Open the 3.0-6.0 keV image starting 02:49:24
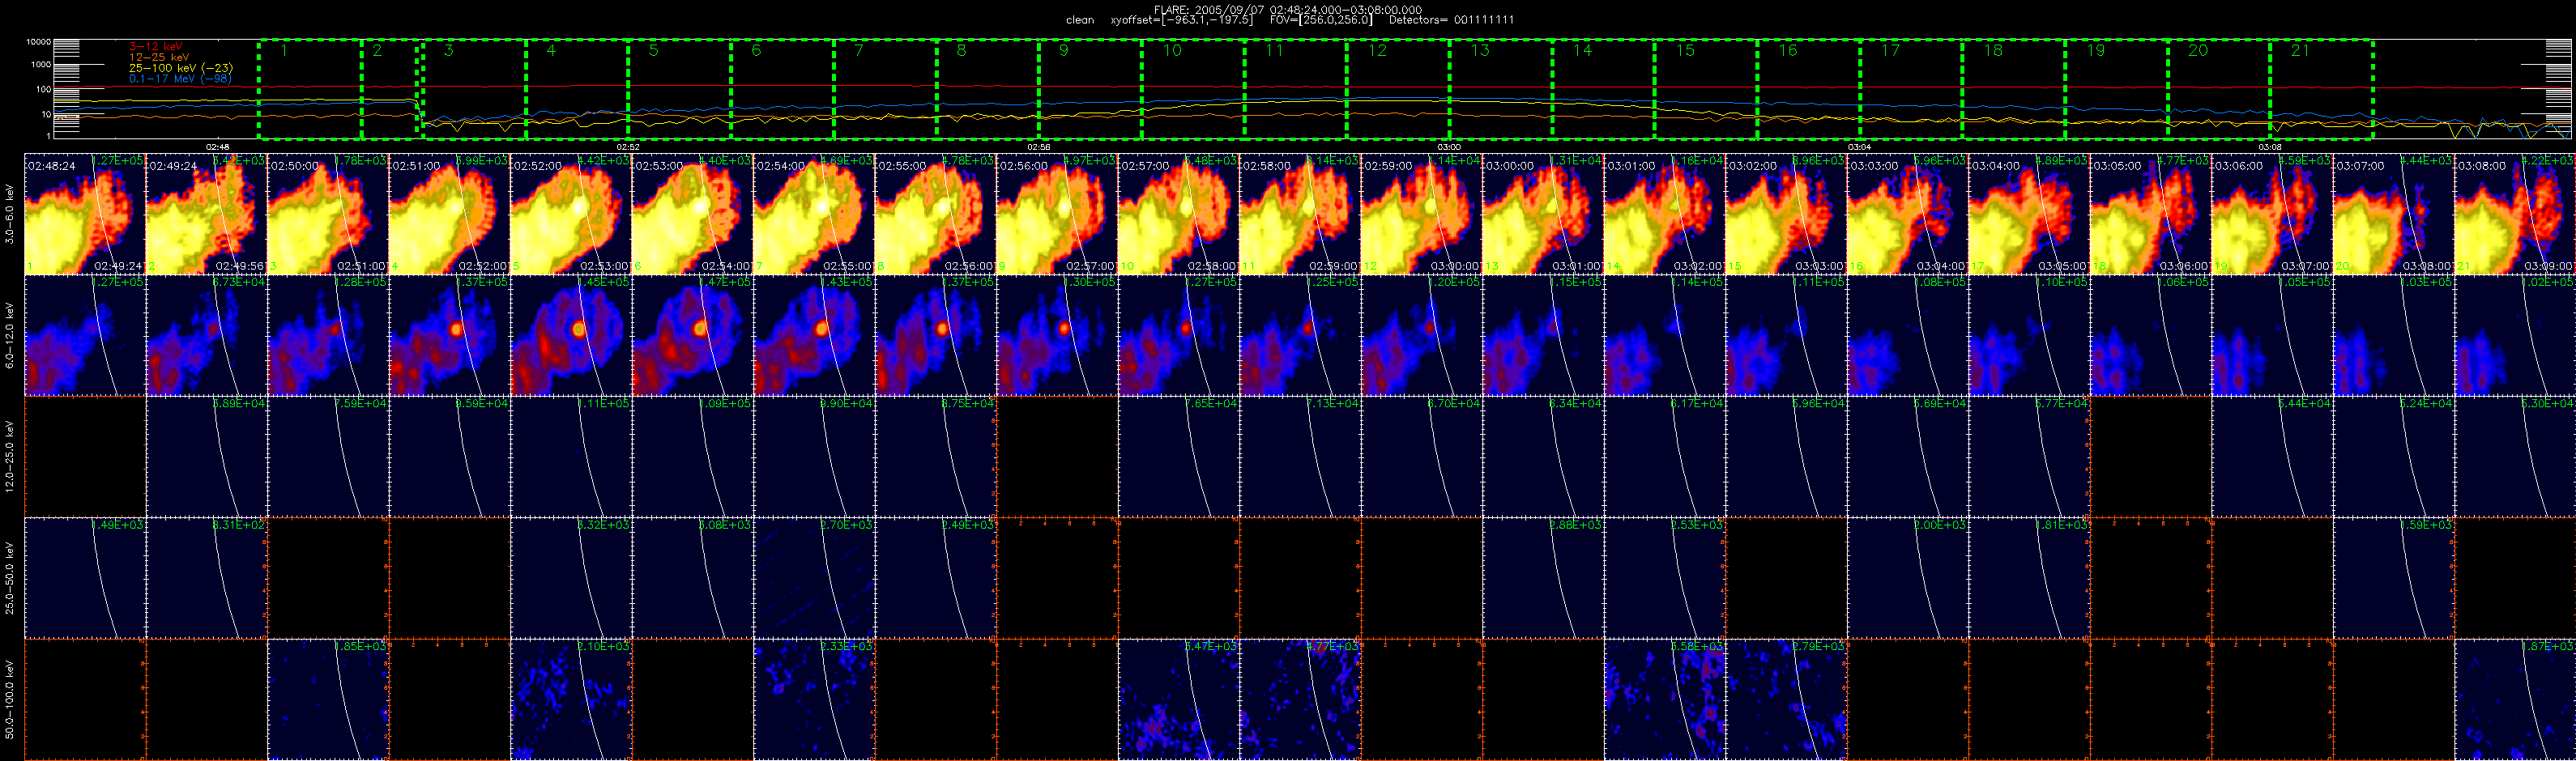This screenshot has width=2576, height=761. pyautogui.click(x=207, y=214)
